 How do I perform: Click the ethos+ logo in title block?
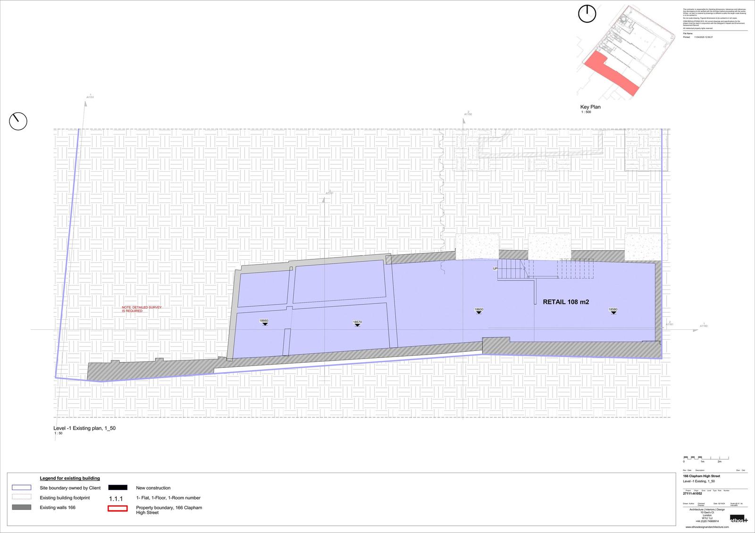(x=738, y=519)
